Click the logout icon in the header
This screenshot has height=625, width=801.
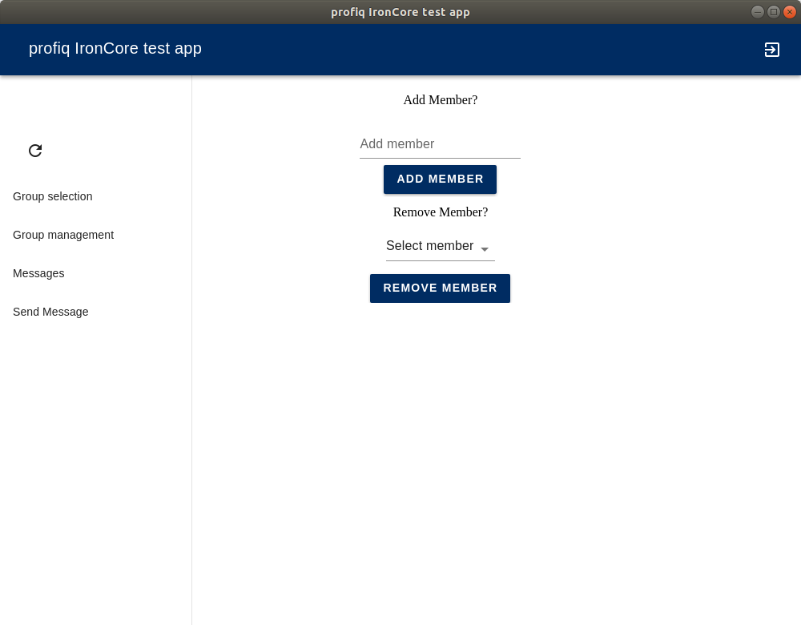(771, 50)
